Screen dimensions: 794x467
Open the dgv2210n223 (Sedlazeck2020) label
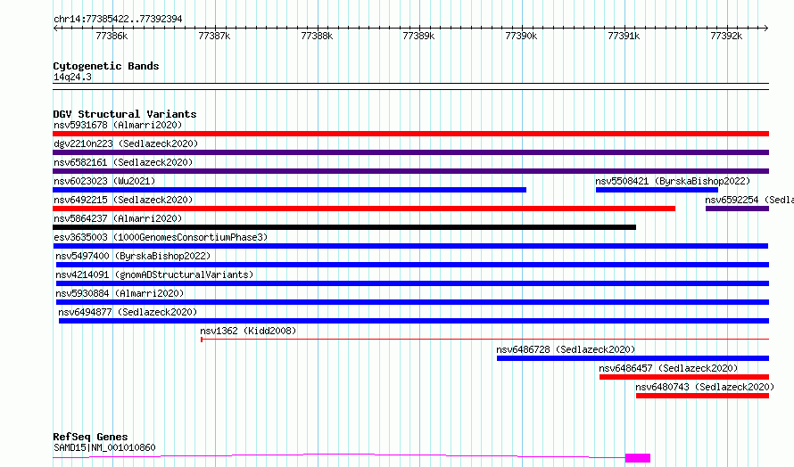coord(125,143)
